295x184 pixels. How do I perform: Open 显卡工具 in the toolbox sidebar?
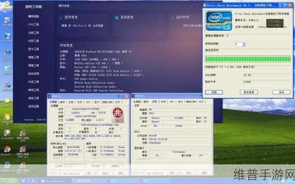pos(33,49)
